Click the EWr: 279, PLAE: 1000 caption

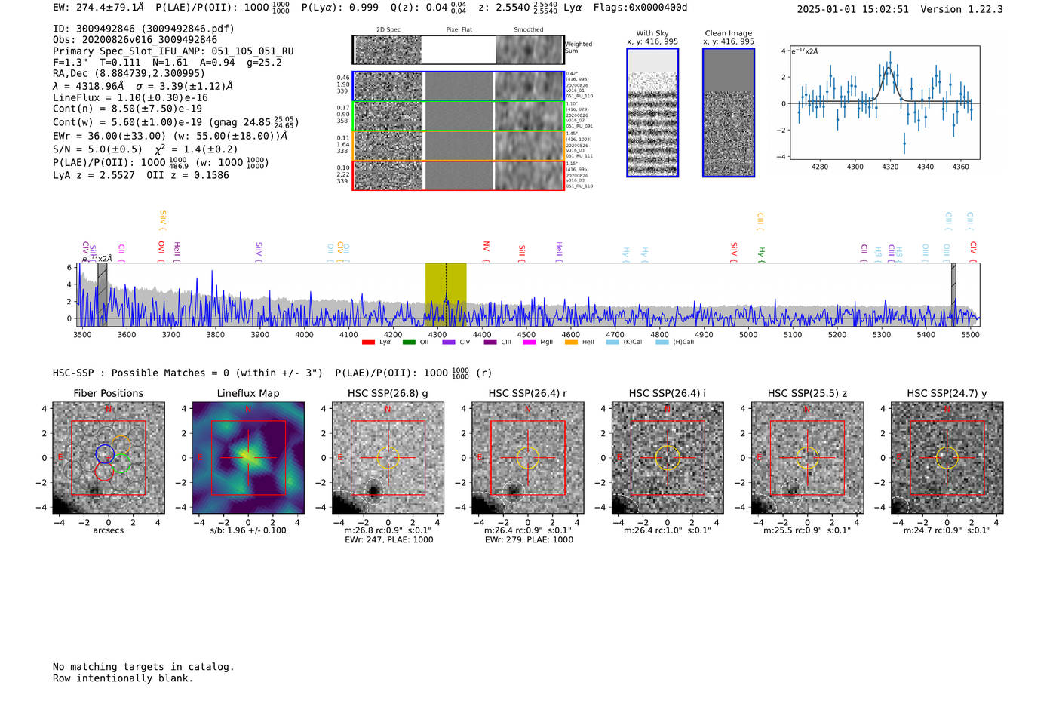pyautogui.click(x=529, y=540)
